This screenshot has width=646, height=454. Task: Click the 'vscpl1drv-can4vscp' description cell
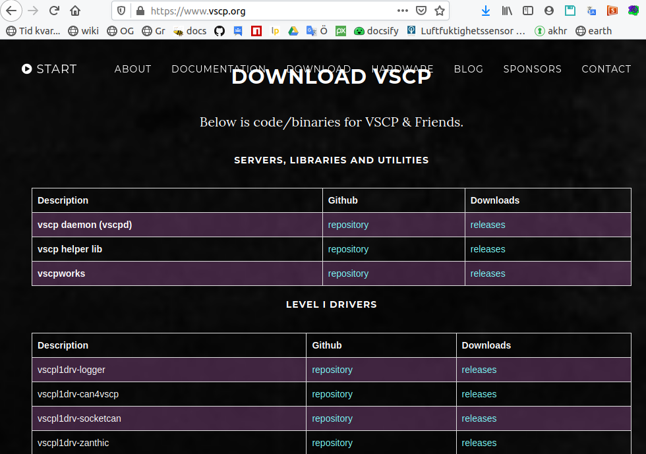(169, 394)
